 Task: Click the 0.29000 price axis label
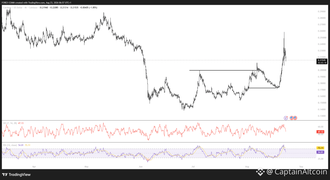click(x=322, y=11)
